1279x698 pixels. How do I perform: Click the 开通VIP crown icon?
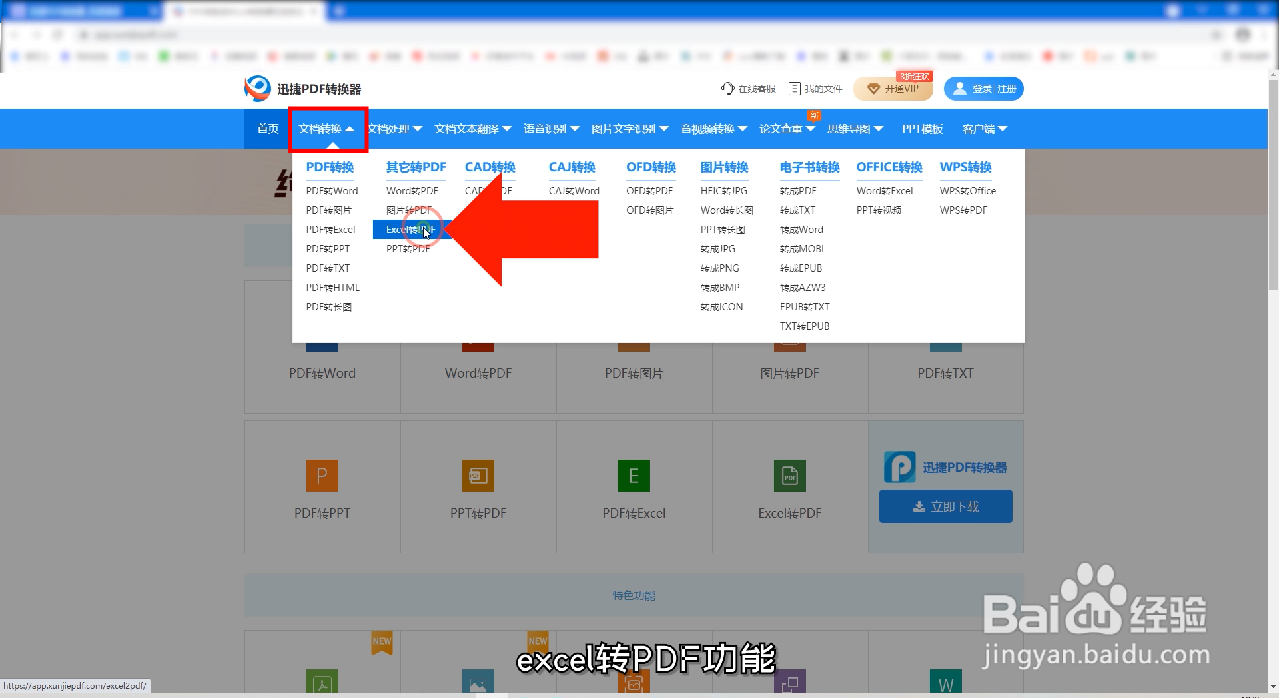(875, 89)
